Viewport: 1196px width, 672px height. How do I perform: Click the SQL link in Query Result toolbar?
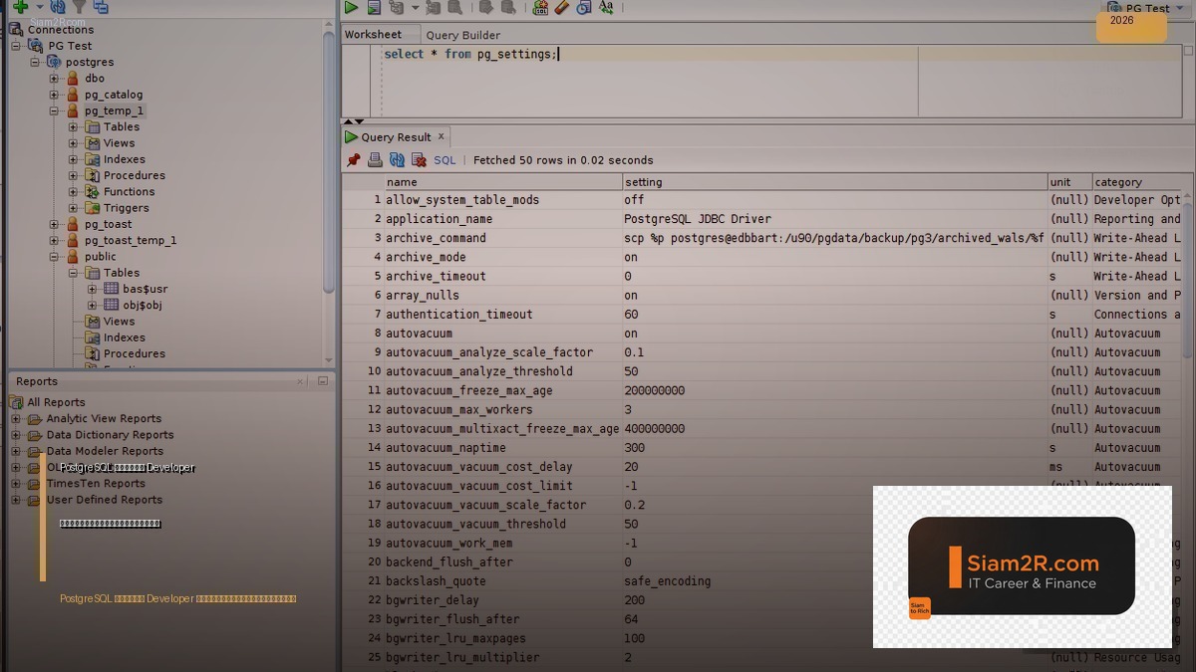(x=445, y=160)
